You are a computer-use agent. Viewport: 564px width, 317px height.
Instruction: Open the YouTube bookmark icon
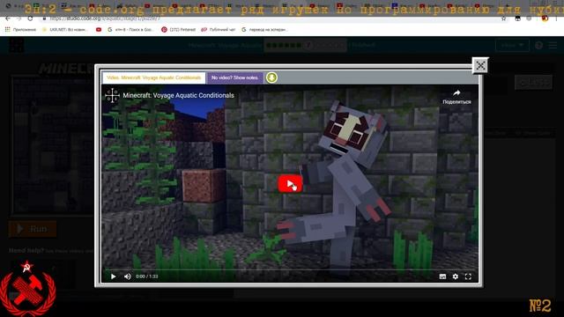tap(99, 29)
